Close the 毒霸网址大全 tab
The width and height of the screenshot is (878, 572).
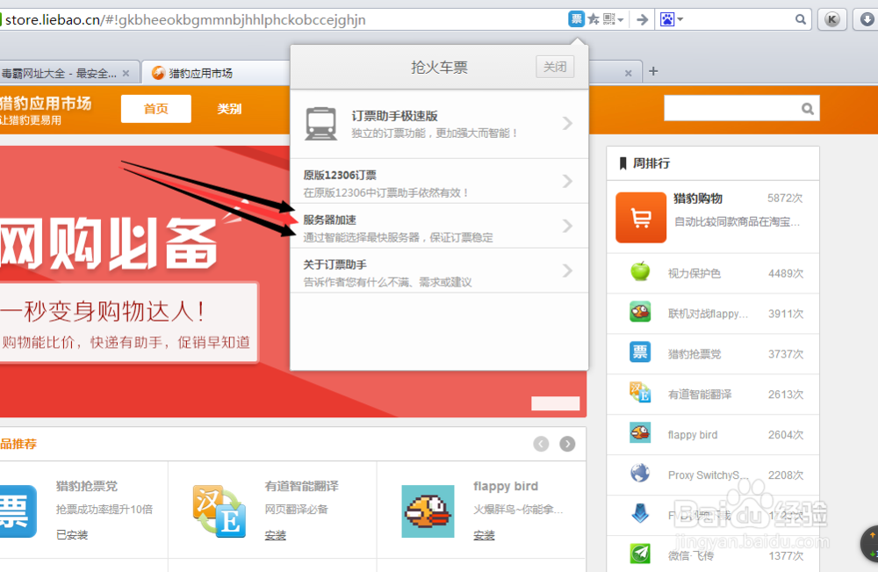tap(126, 74)
